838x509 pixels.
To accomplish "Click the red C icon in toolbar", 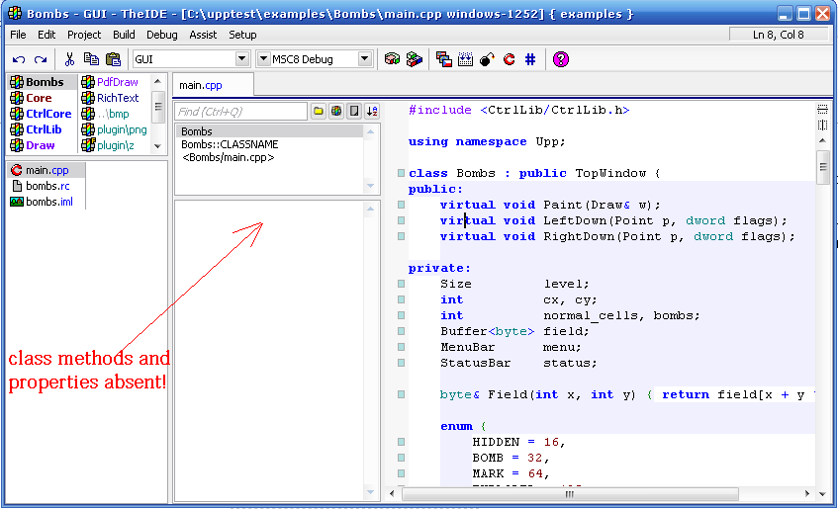I will [x=509, y=59].
